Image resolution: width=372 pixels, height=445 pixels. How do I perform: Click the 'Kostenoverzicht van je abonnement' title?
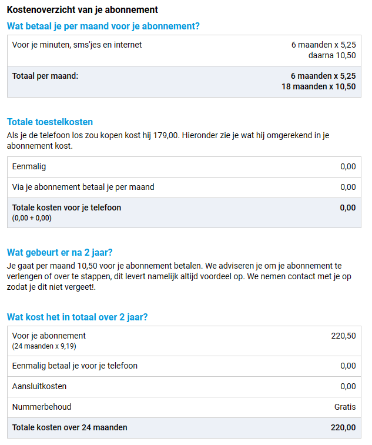[x=82, y=10]
